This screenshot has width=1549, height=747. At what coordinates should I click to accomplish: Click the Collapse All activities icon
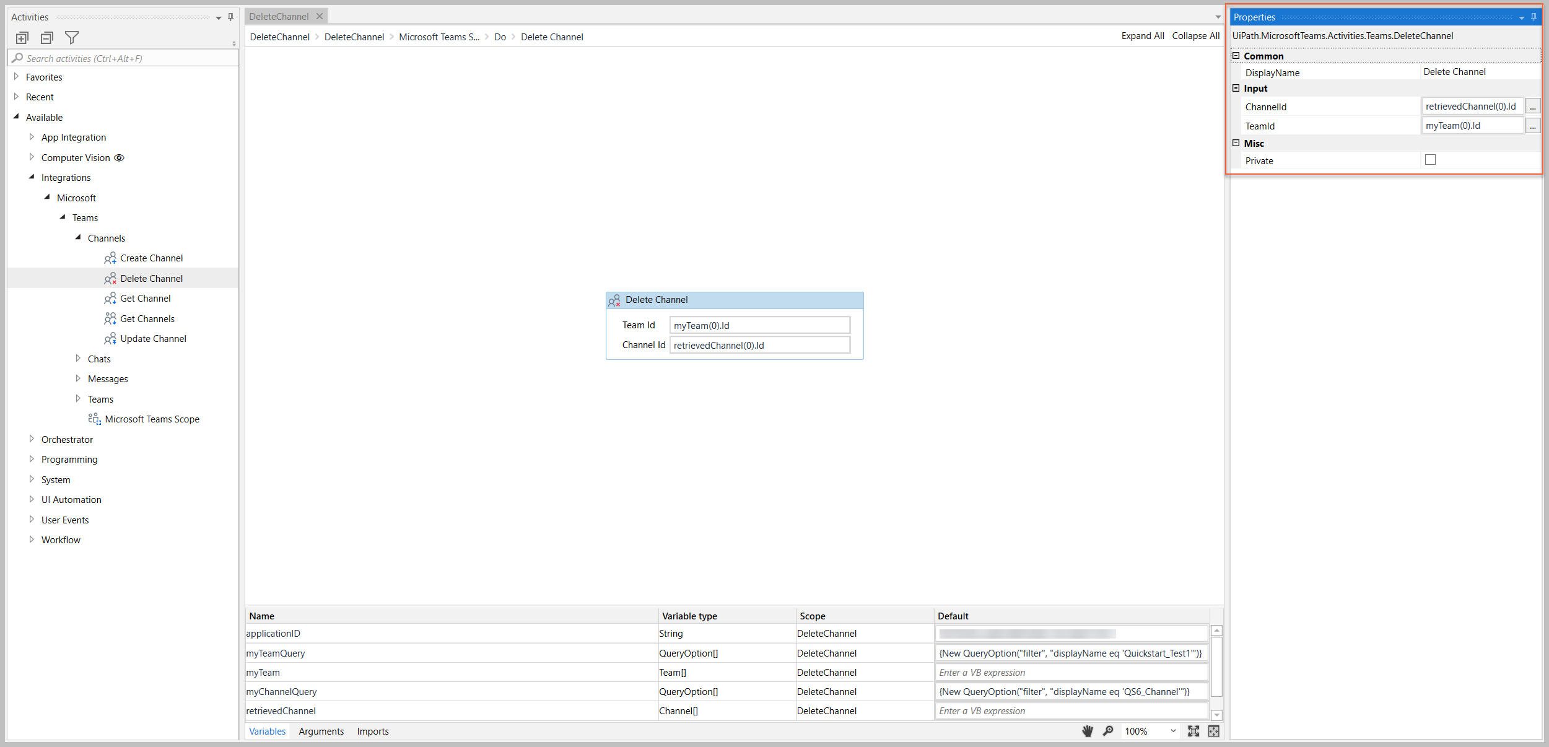click(47, 38)
